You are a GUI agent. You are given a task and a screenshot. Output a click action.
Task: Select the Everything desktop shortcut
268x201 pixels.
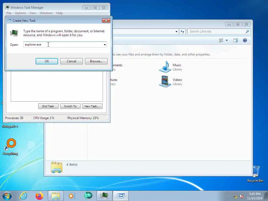(10, 147)
